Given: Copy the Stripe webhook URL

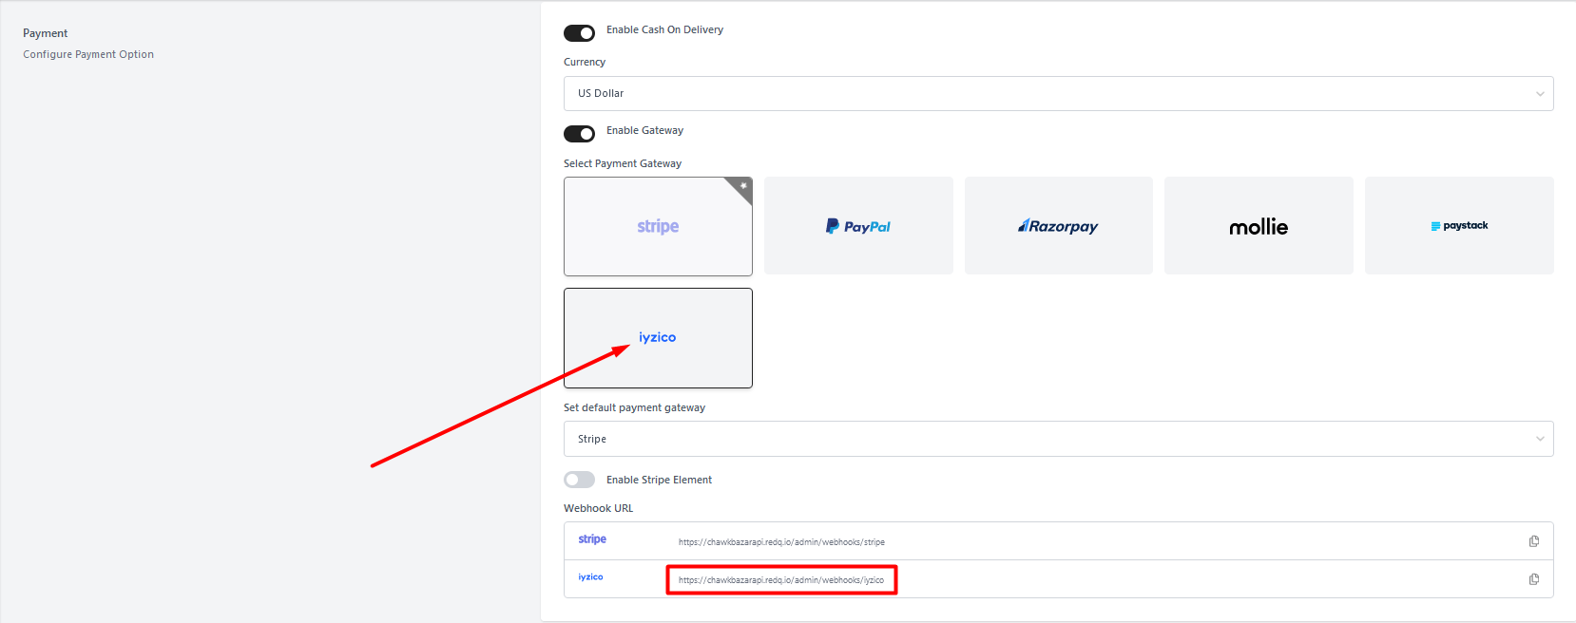Looking at the screenshot, I should coord(1533,541).
